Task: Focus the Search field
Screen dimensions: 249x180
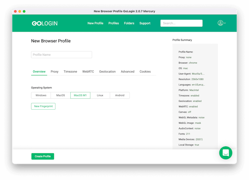Action: coord(181,23)
